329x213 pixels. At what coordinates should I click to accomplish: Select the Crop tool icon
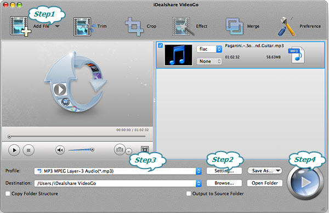[x=134, y=26]
